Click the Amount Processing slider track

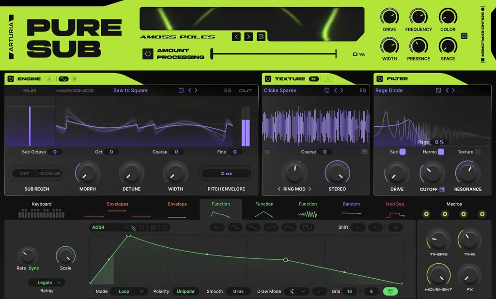(x=274, y=54)
